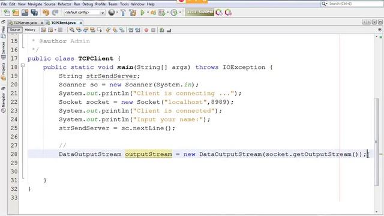Open the Run Project dropdown arrow
The height and width of the screenshot is (216, 384).
coord(148,13)
